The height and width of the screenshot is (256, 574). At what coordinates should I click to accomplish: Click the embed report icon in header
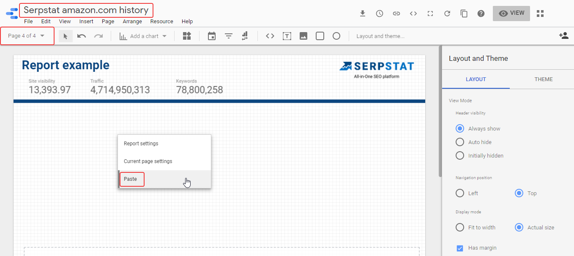pyautogui.click(x=413, y=14)
